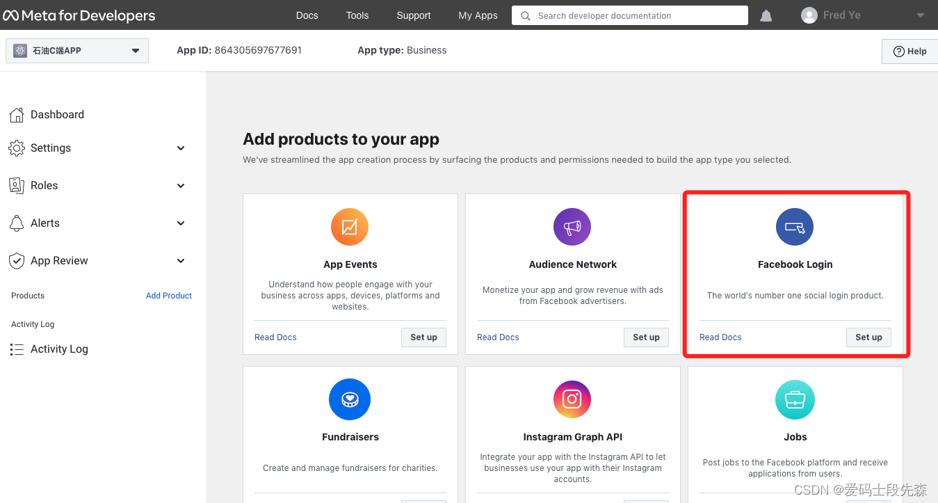Click the Activity Log list icon

click(x=17, y=349)
